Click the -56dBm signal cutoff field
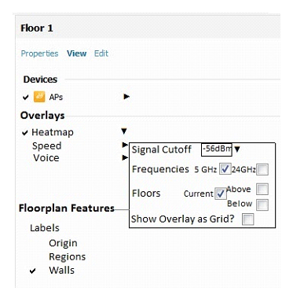304x306 pixels. 217,149
